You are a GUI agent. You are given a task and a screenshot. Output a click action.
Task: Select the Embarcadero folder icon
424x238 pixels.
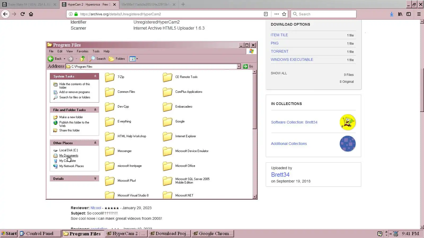[x=167, y=107]
